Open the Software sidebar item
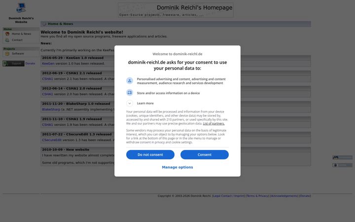Screen dimensions: 355x222 coord(18,54)
